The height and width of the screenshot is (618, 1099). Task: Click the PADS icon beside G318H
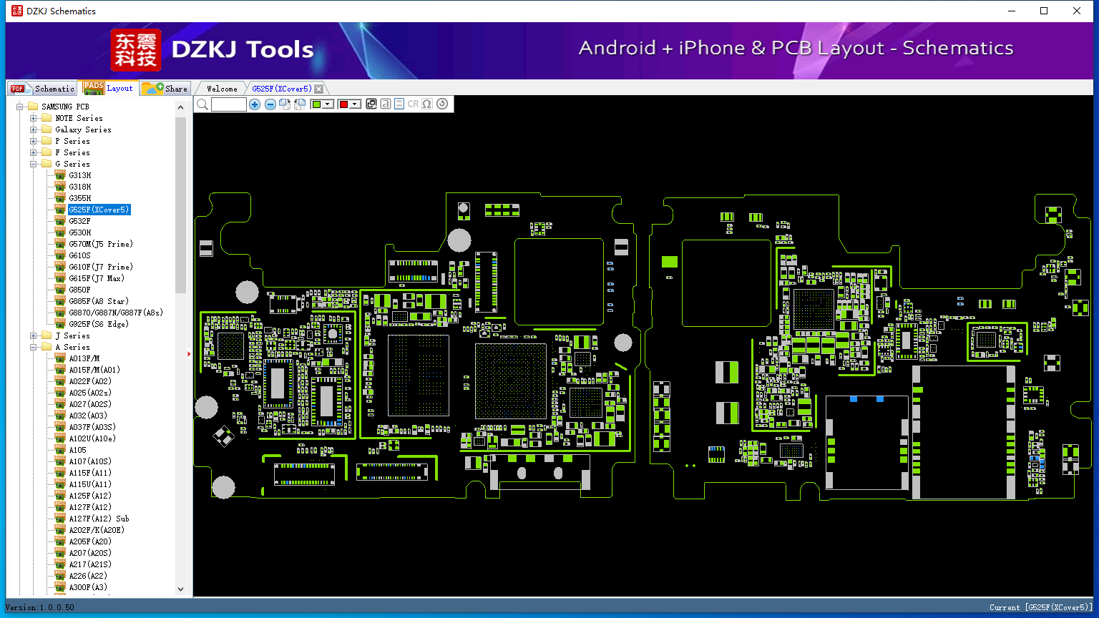tap(60, 187)
